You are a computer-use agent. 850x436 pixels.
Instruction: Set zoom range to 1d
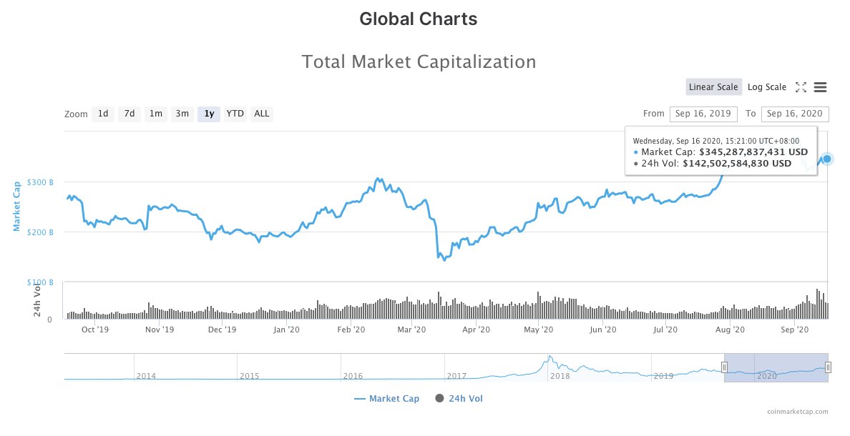click(103, 114)
